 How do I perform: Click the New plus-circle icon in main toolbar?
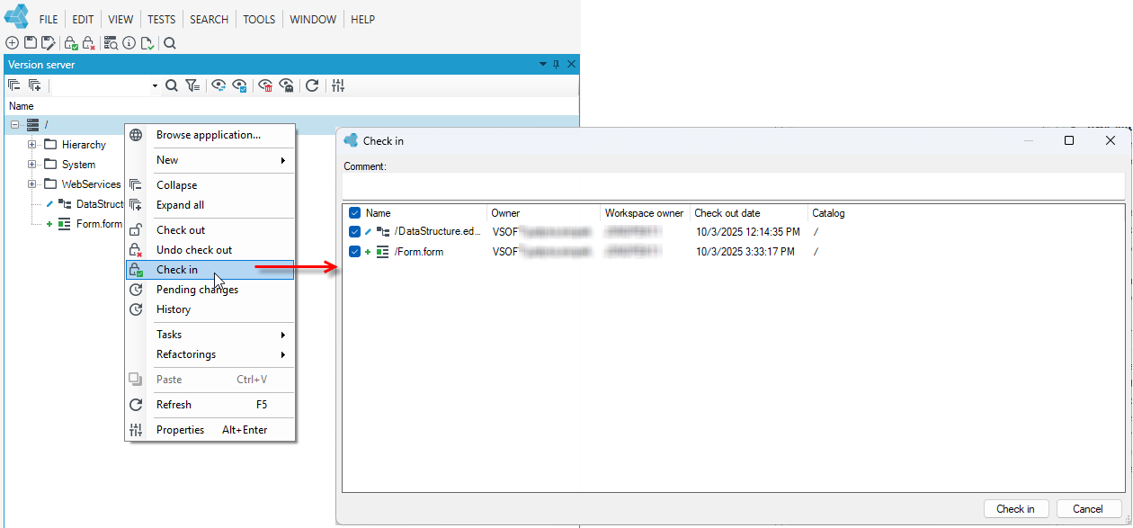pos(13,42)
